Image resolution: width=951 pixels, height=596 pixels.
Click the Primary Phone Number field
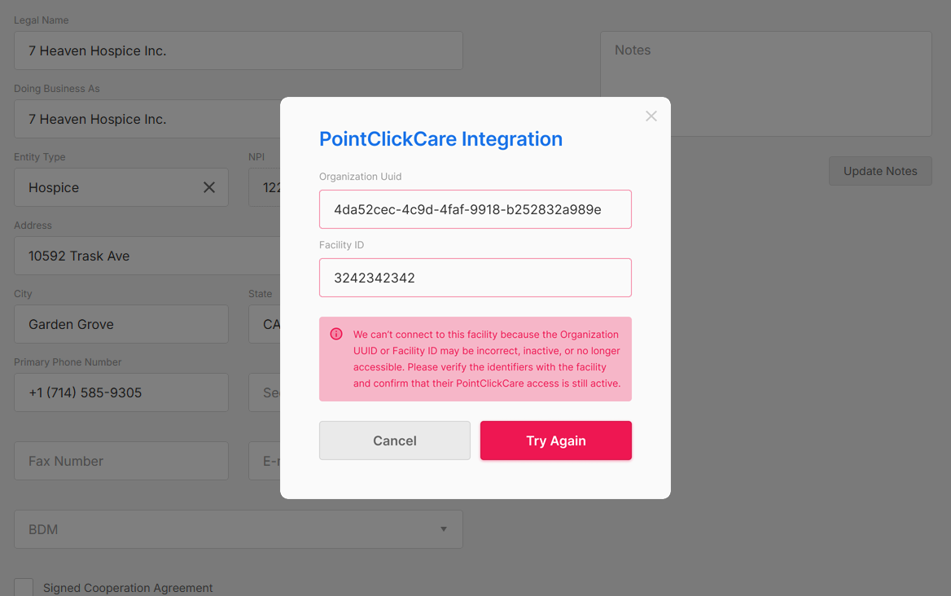pyautogui.click(x=121, y=392)
